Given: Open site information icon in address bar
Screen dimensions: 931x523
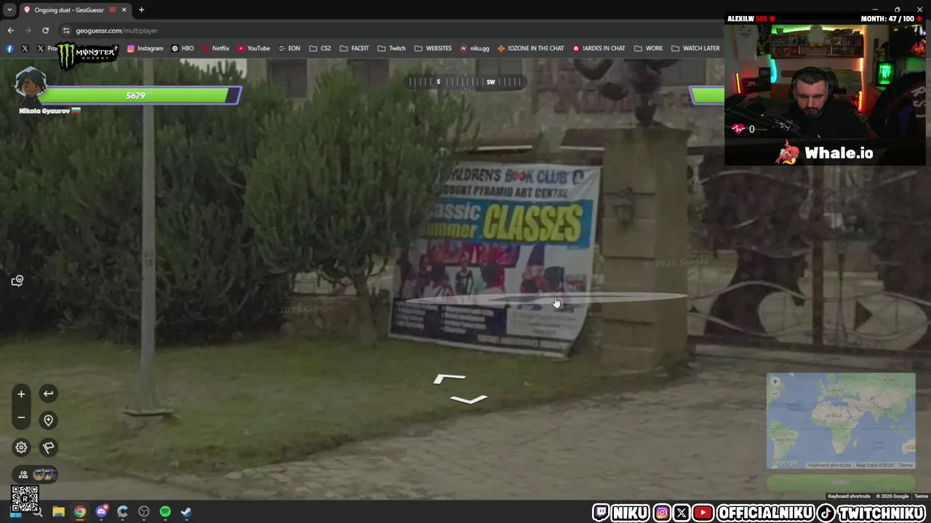Looking at the screenshot, I should pos(66,31).
